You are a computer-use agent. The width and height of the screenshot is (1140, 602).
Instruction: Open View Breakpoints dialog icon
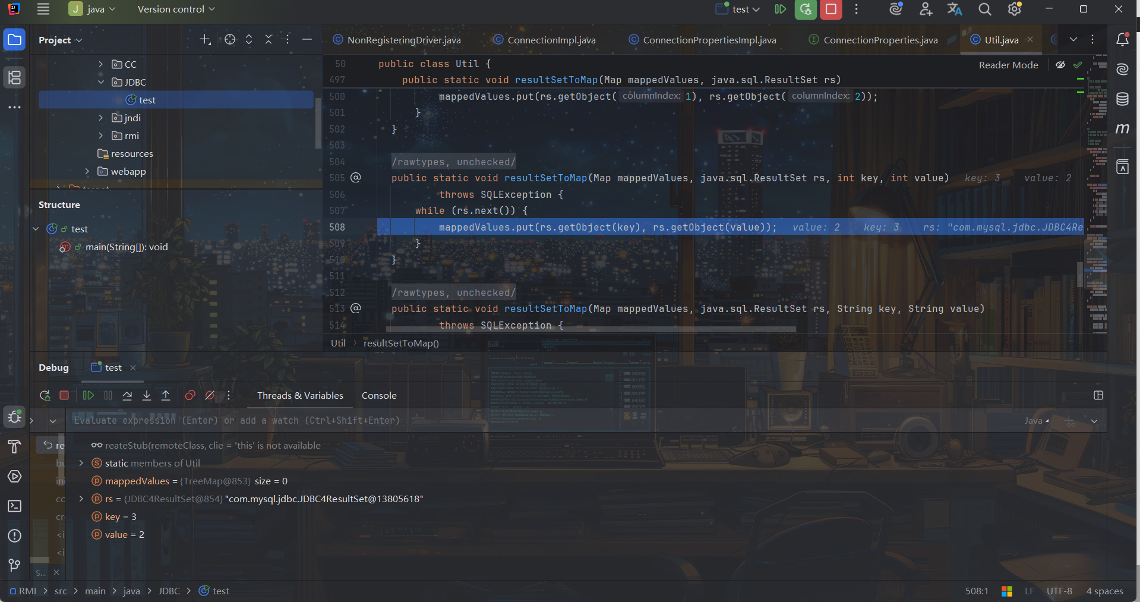pyautogui.click(x=190, y=396)
